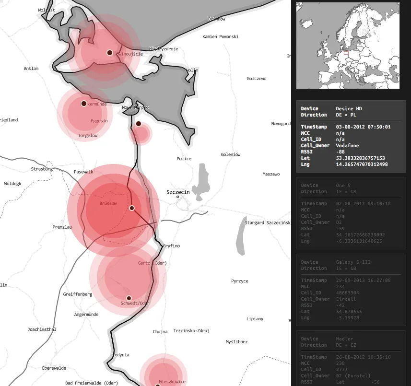
Task: Click the Prenzlau town label
Action: point(62,227)
